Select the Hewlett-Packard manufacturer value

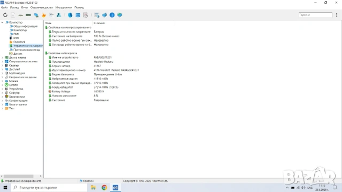[103, 62]
